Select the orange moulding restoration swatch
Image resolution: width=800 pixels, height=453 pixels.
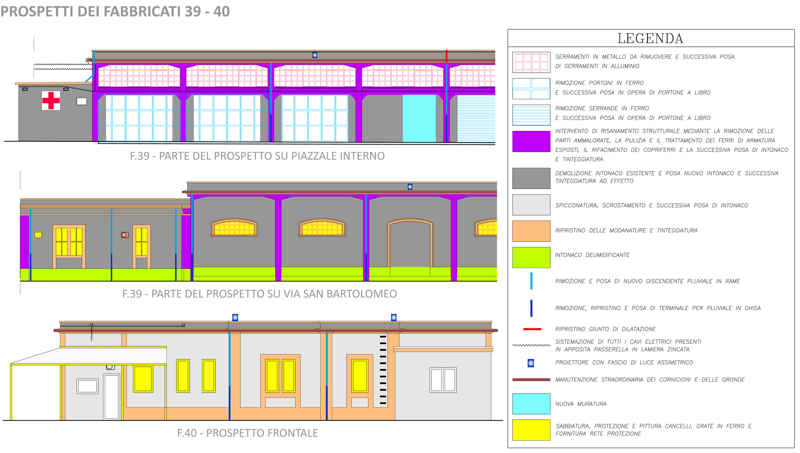531,231
